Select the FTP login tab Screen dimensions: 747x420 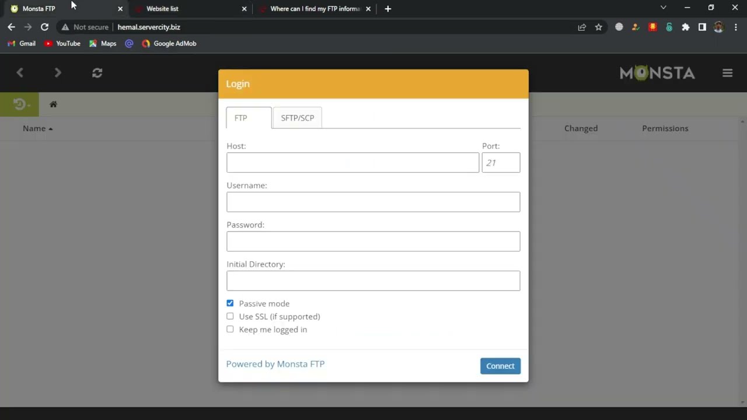pos(249,118)
